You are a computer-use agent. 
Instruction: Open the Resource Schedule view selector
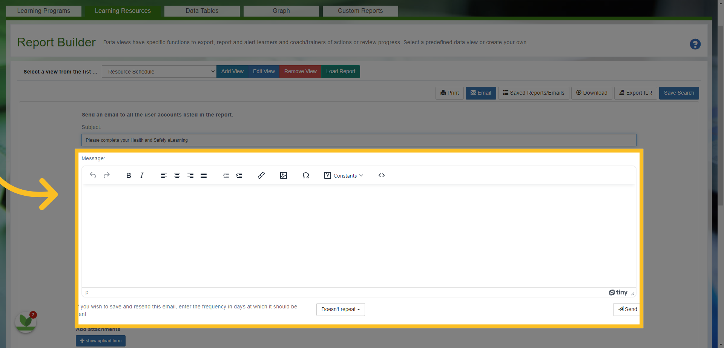coord(159,72)
